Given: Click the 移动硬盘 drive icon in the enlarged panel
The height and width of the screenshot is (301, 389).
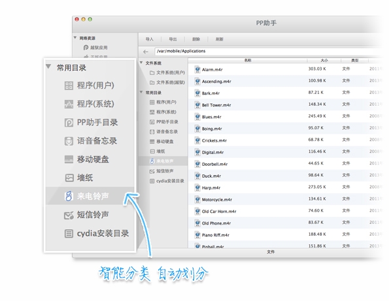Looking at the screenshot, I should tap(69, 159).
